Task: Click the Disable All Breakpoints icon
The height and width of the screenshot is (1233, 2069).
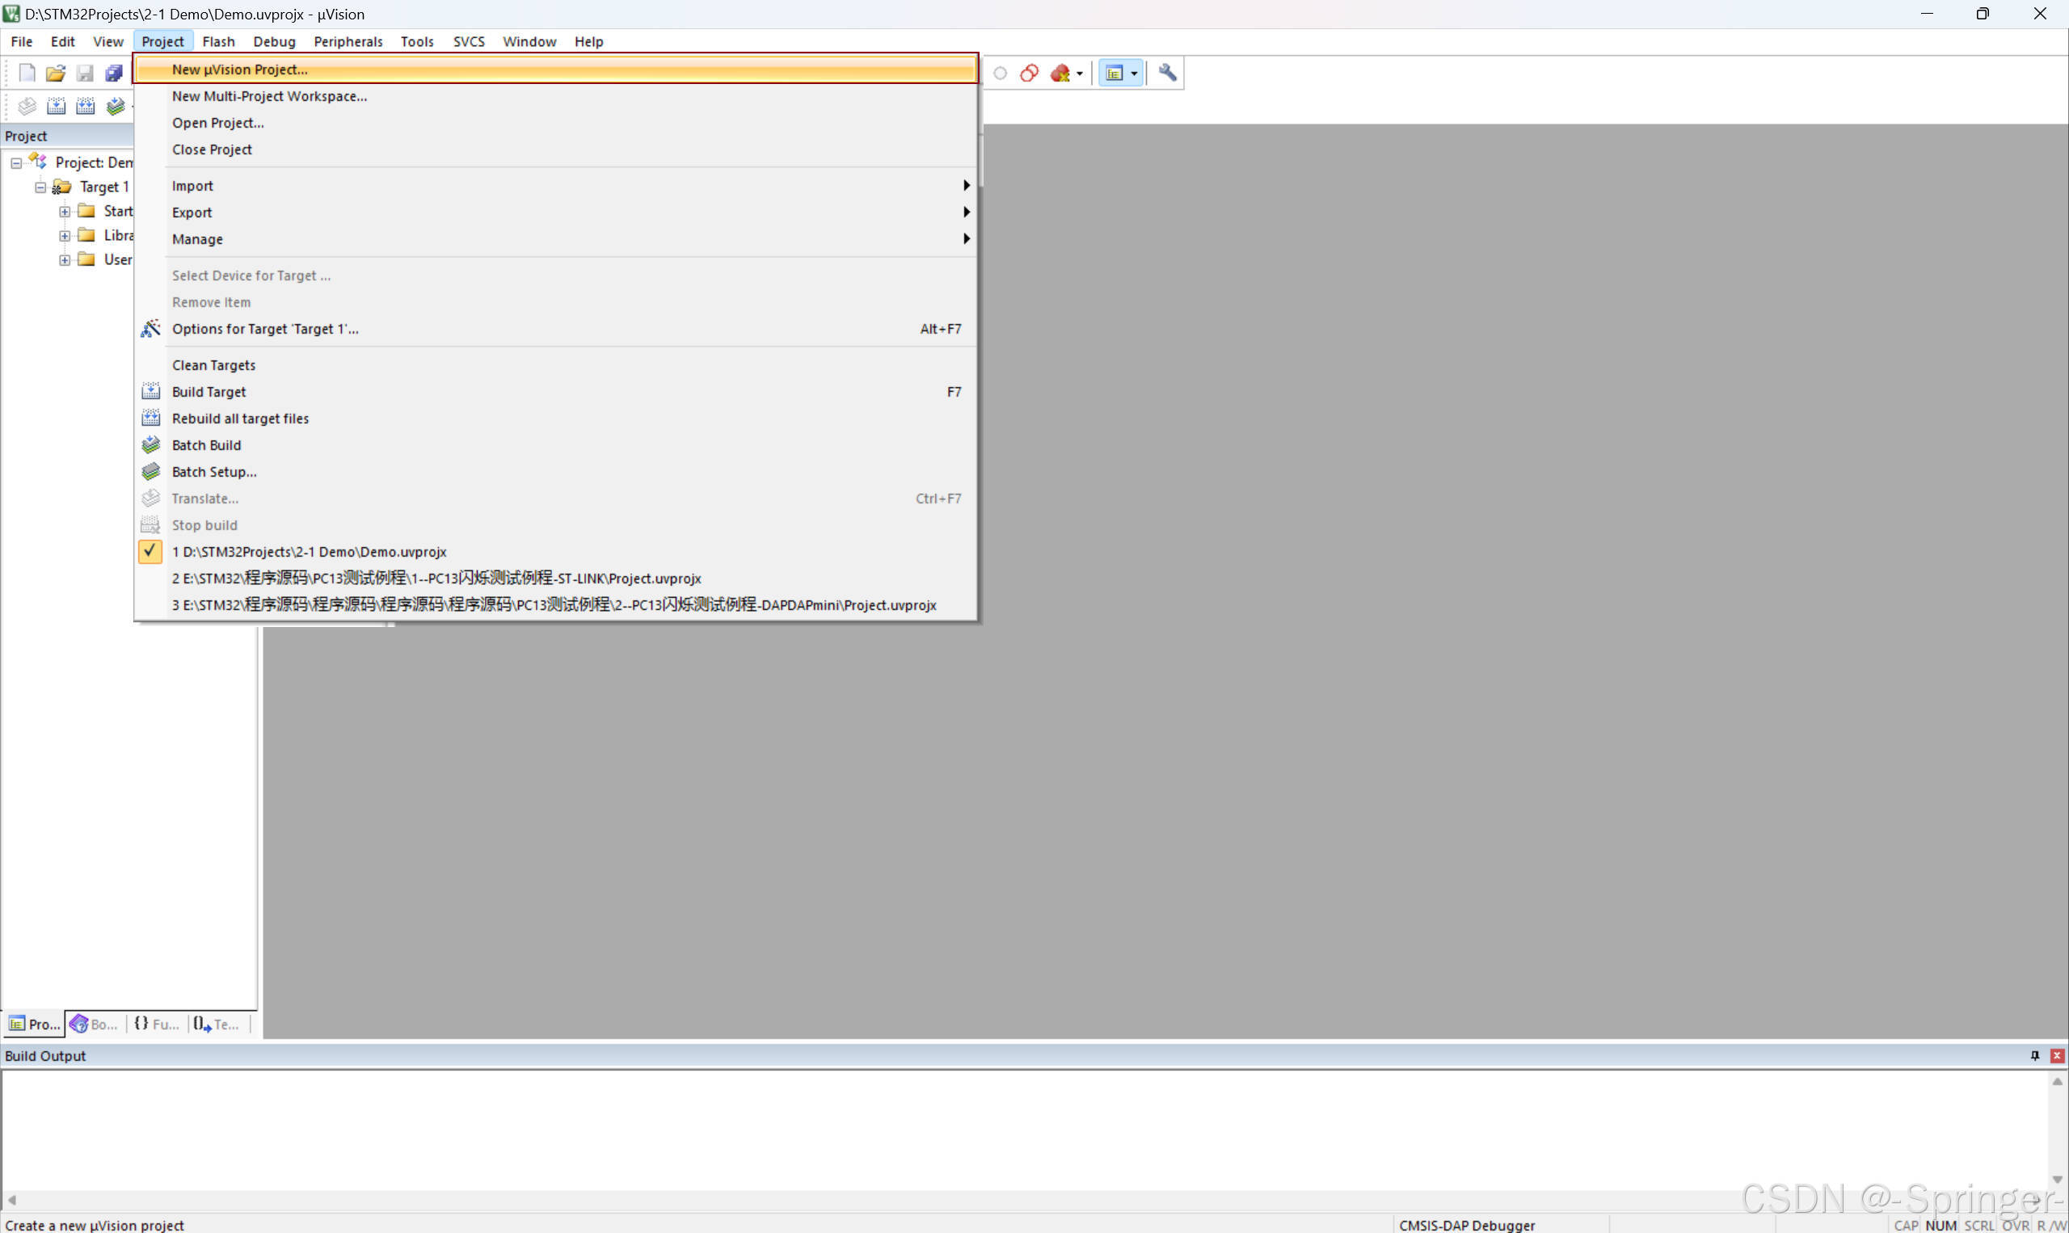Action: [1029, 73]
